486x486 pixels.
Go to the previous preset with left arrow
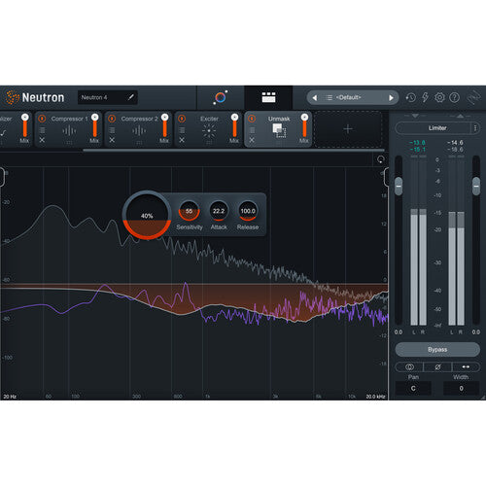point(314,97)
